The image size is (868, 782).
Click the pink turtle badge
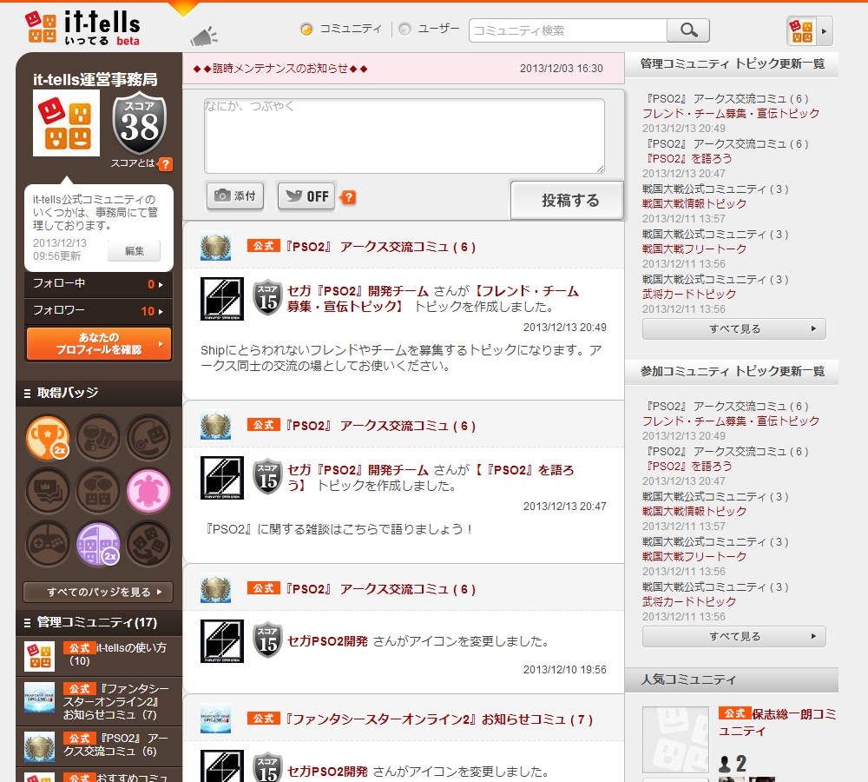(x=148, y=491)
